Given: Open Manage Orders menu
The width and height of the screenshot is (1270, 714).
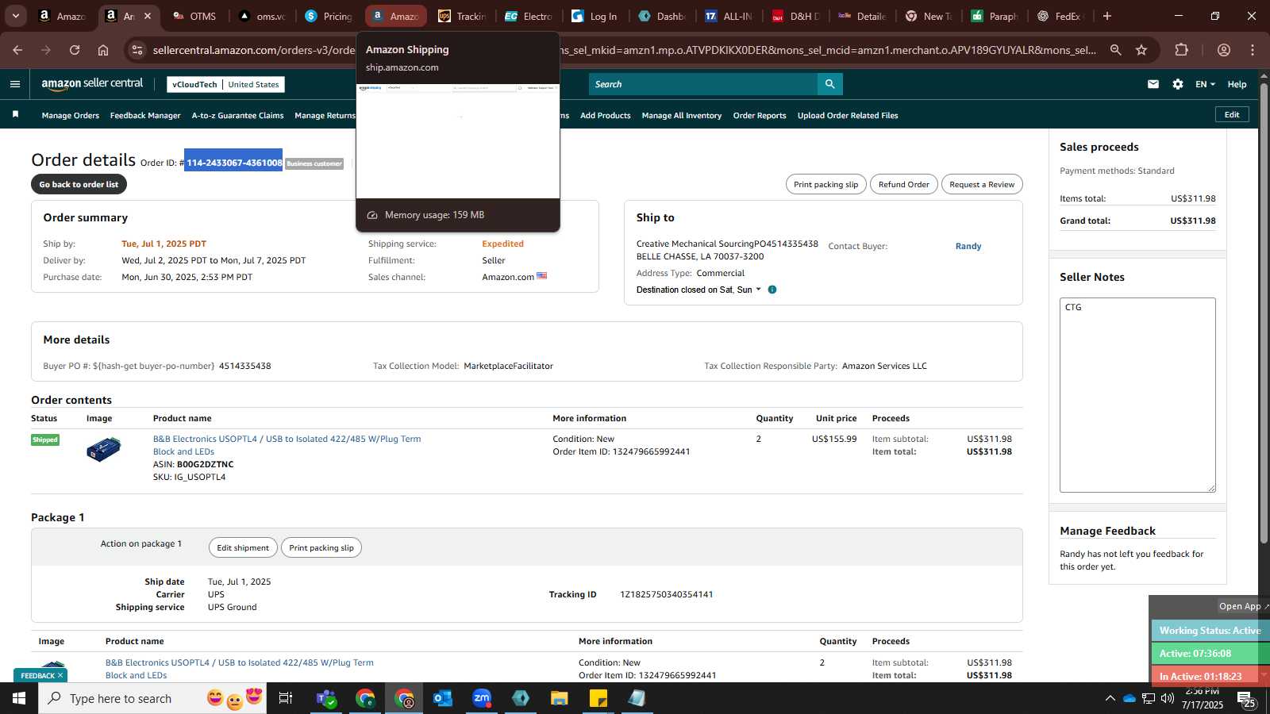Looking at the screenshot, I should tap(71, 116).
